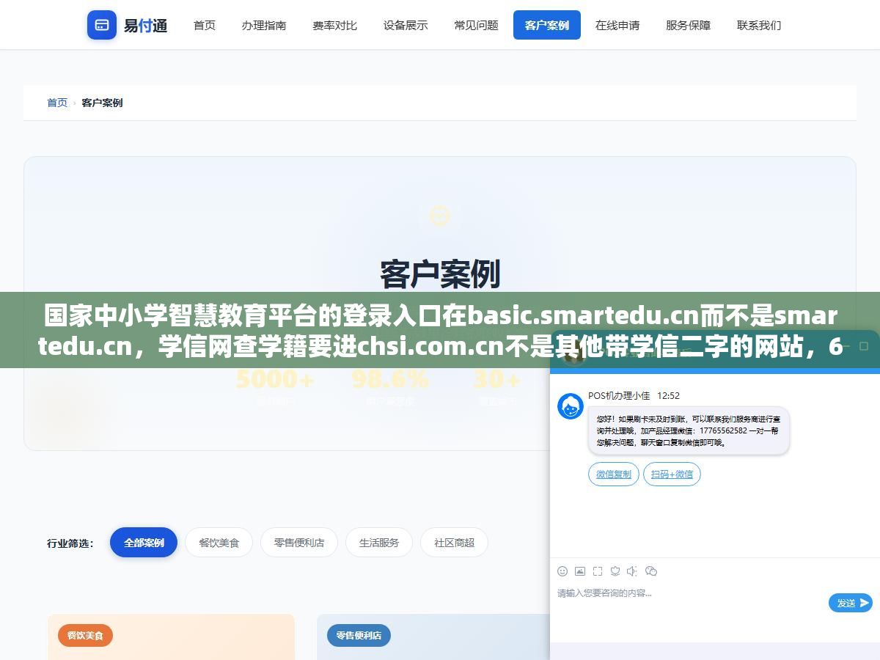Viewport: 880px width, 660px height.
Task: Click the smiley icon above 客户案例 heading
Action: click(x=439, y=216)
